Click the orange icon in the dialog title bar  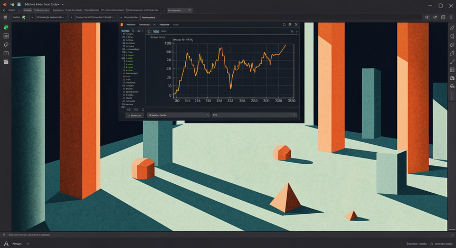coord(122,25)
